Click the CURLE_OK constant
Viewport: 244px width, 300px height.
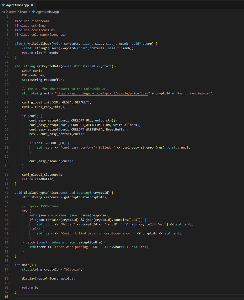click(57, 143)
